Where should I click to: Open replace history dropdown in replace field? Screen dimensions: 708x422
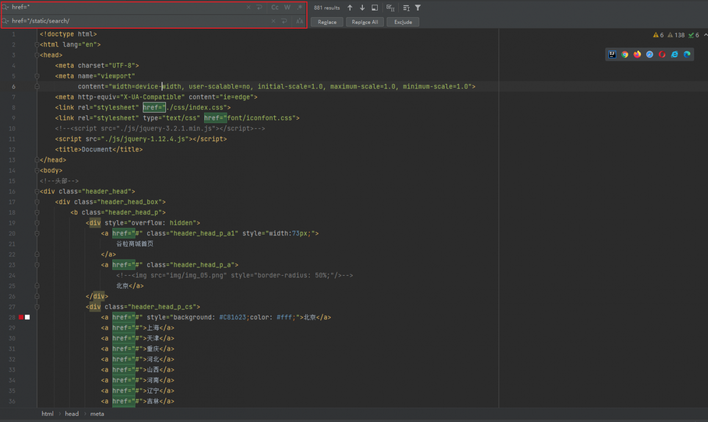pos(6,21)
